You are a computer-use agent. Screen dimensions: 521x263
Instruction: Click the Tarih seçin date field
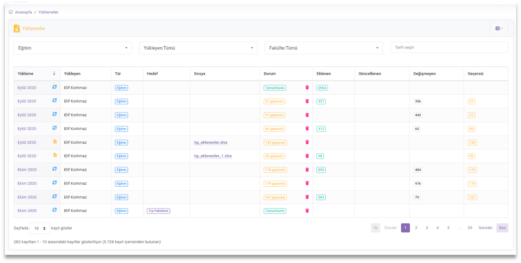coord(449,47)
